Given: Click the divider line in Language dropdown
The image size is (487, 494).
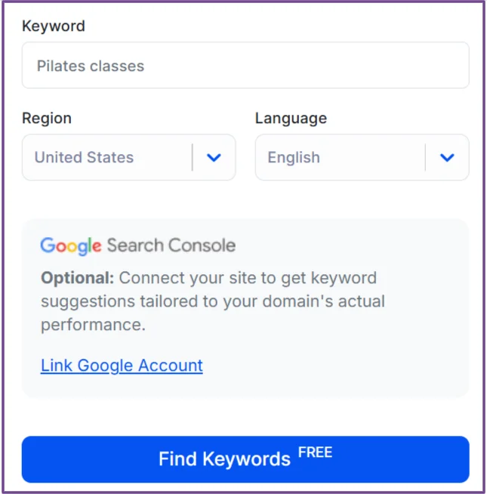Looking at the screenshot, I should point(426,158).
